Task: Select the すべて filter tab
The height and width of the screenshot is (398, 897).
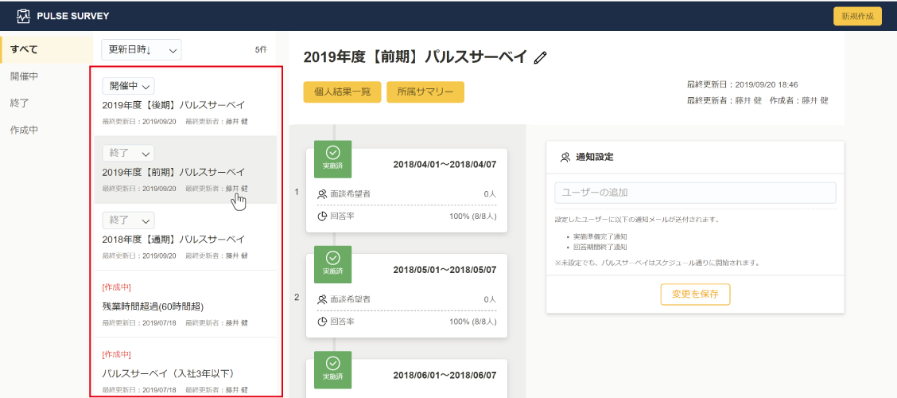Action: [x=24, y=49]
